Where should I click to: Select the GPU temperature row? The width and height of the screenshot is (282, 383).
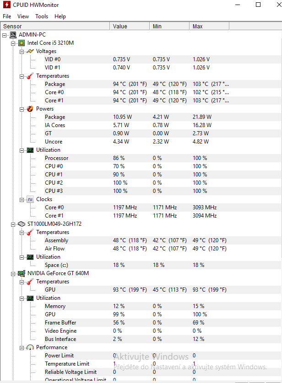[x=50, y=290]
